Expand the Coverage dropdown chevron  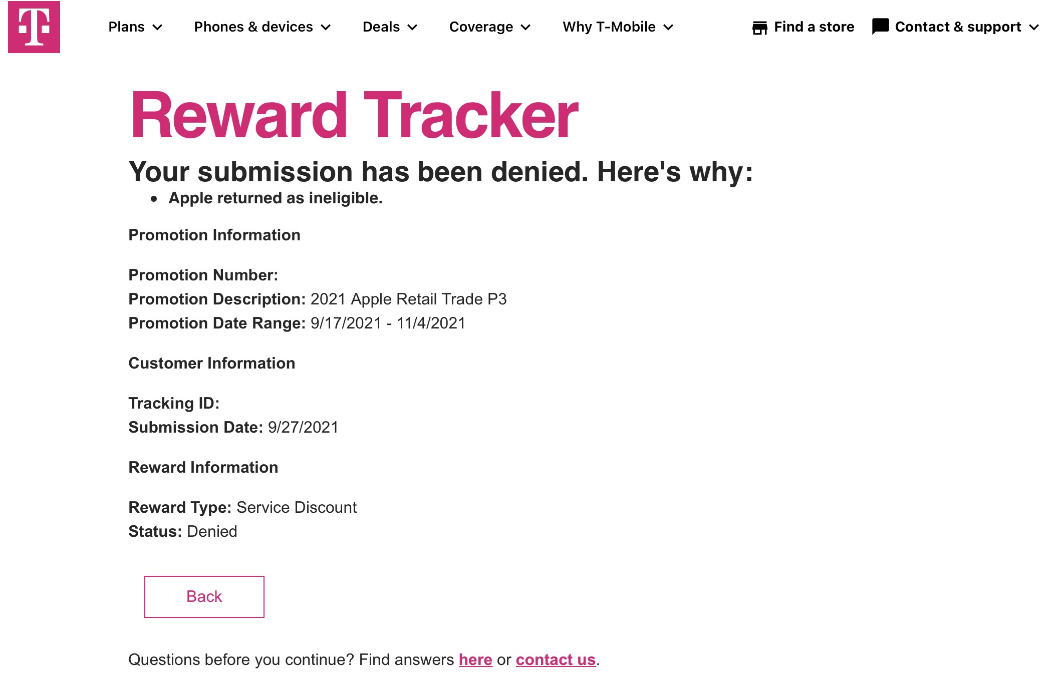[526, 28]
